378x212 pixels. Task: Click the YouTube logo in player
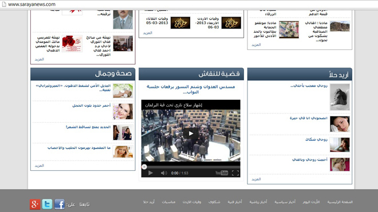tap(222, 173)
